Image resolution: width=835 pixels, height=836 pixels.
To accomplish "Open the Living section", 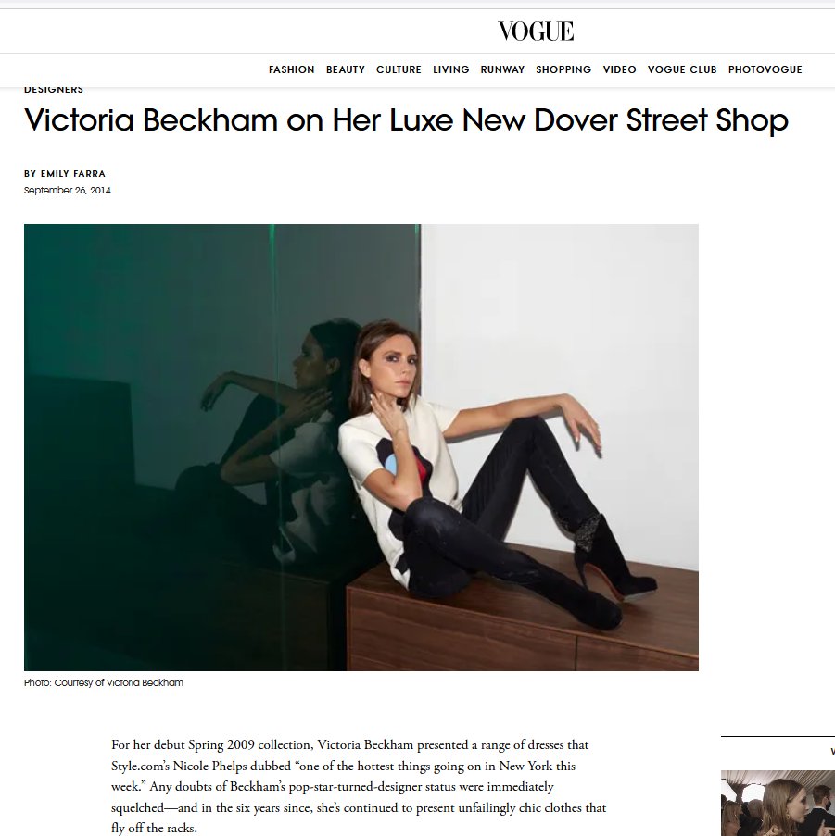I will click(450, 69).
